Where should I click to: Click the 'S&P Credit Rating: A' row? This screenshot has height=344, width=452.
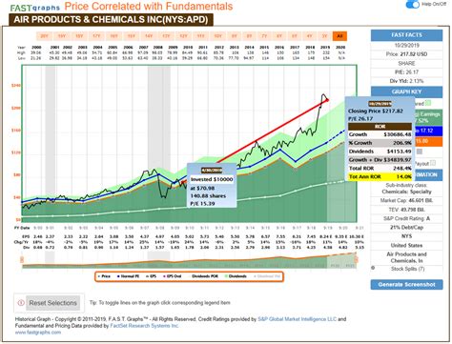[406, 218]
